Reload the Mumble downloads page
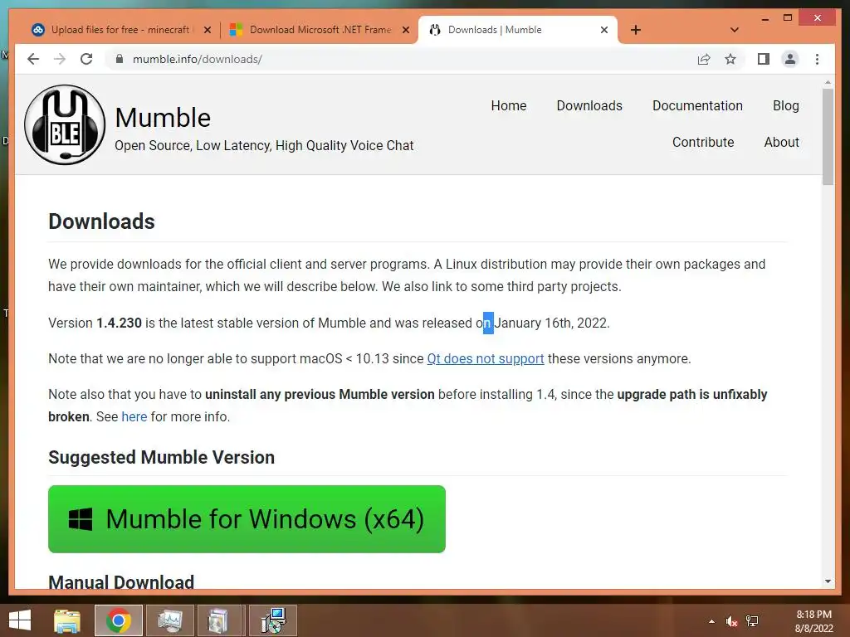 [x=86, y=59]
